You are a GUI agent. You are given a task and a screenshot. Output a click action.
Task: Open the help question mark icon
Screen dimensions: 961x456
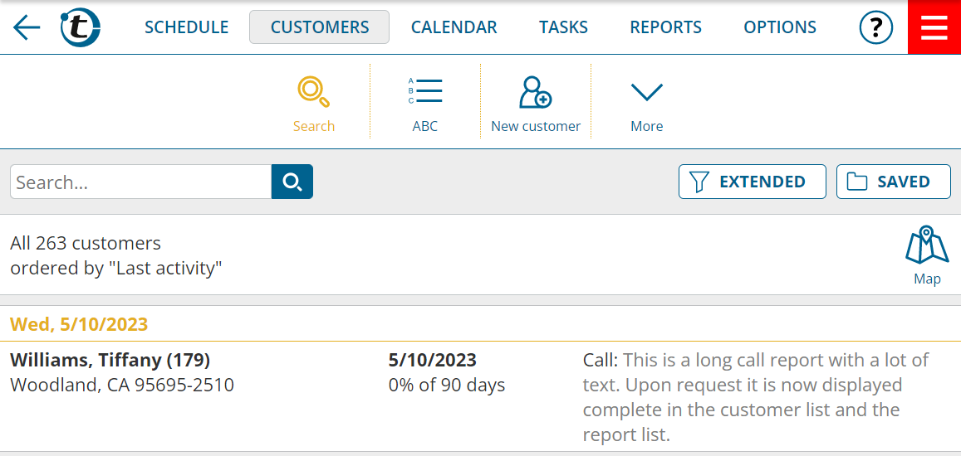[x=875, y=27]
